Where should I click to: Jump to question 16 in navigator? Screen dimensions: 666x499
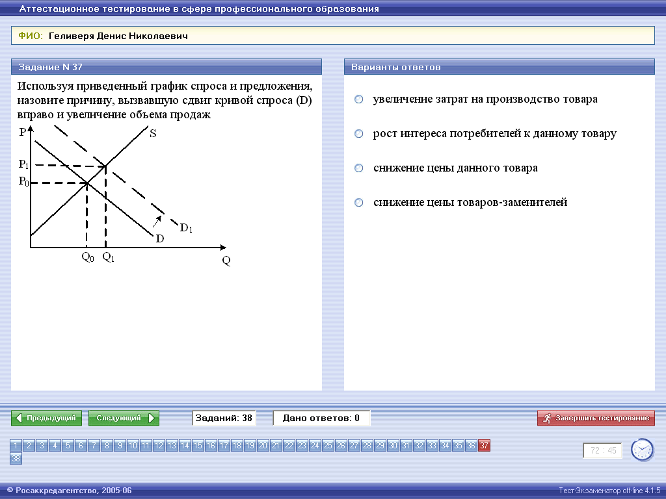[211, 446]
